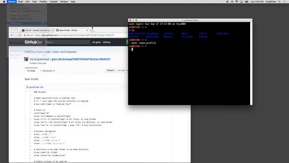Click the screen recording status icon
This screenshot has height=163, width=289.
pos(227,2)
